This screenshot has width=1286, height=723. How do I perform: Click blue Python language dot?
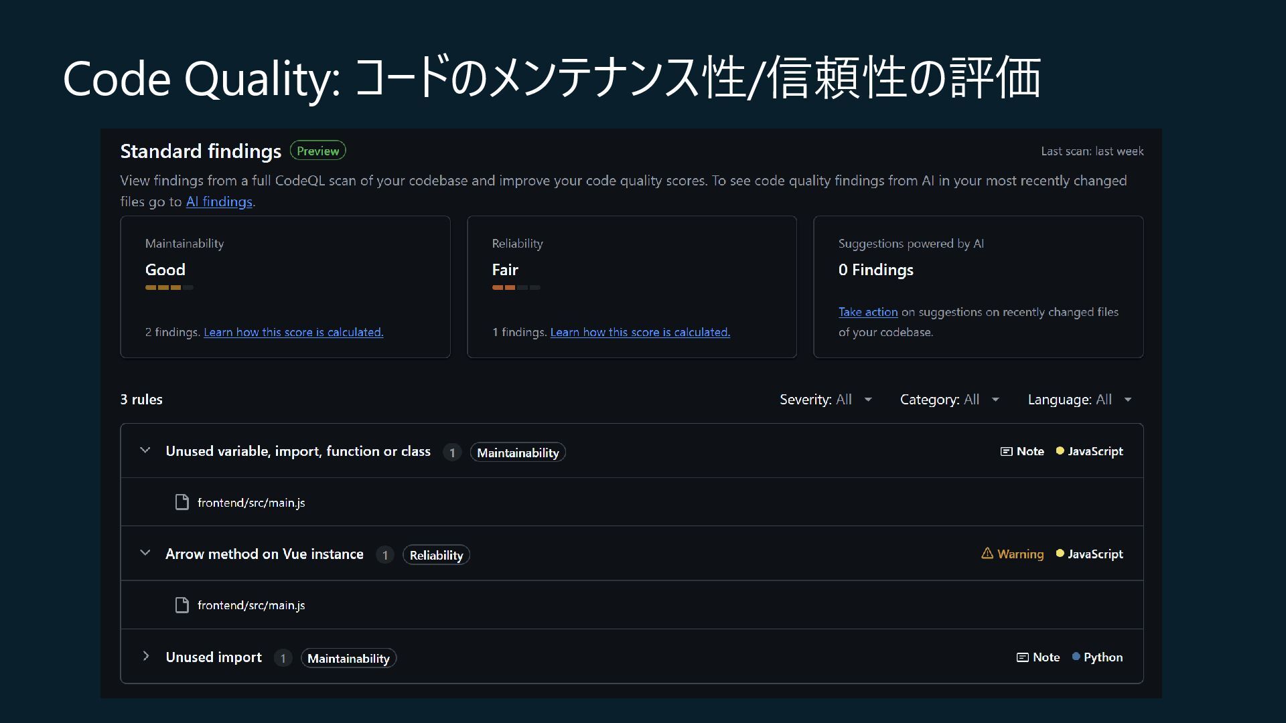coord(1076,657)
